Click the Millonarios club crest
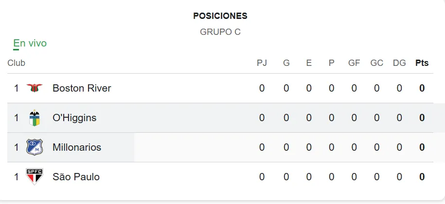Screen dimensions: 445x204 click(x=35, y=147)
